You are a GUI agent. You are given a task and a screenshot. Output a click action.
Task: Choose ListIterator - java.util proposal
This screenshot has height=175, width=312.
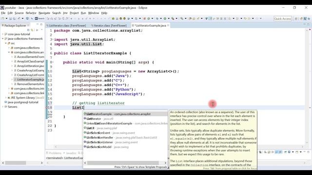coord(126,119)
